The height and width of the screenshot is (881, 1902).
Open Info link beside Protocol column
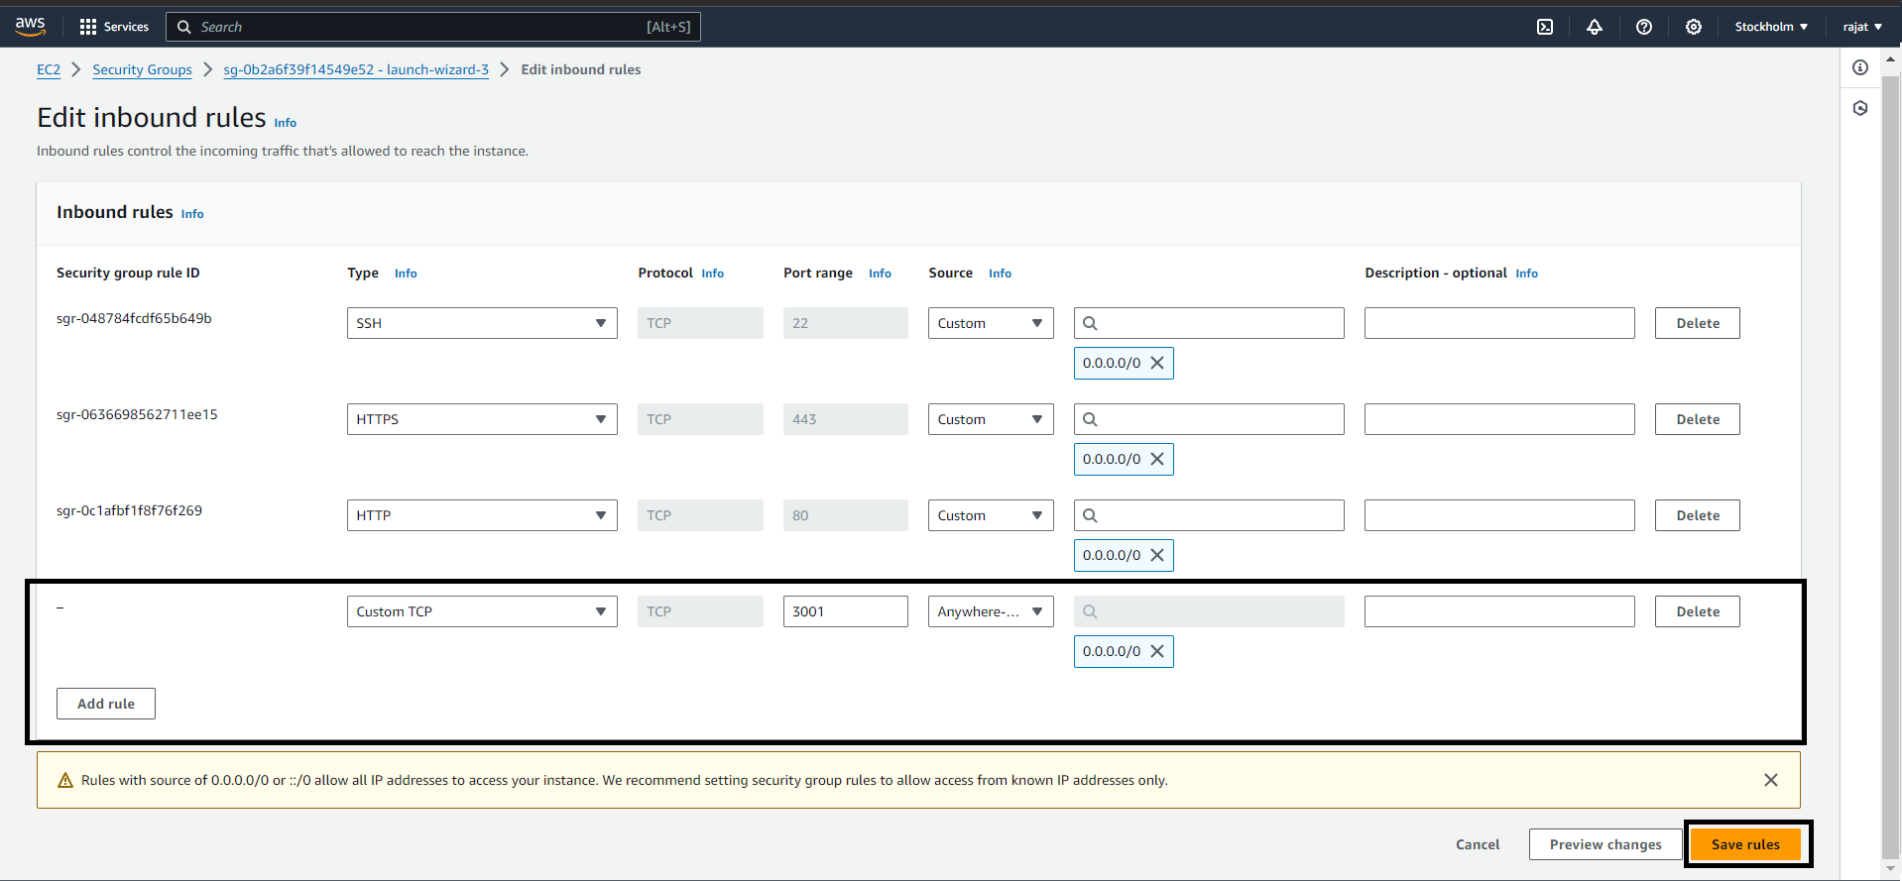[713, 274]
